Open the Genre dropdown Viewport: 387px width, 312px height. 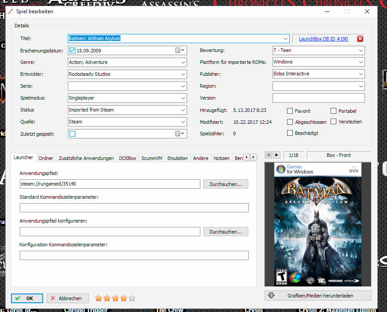183,62
